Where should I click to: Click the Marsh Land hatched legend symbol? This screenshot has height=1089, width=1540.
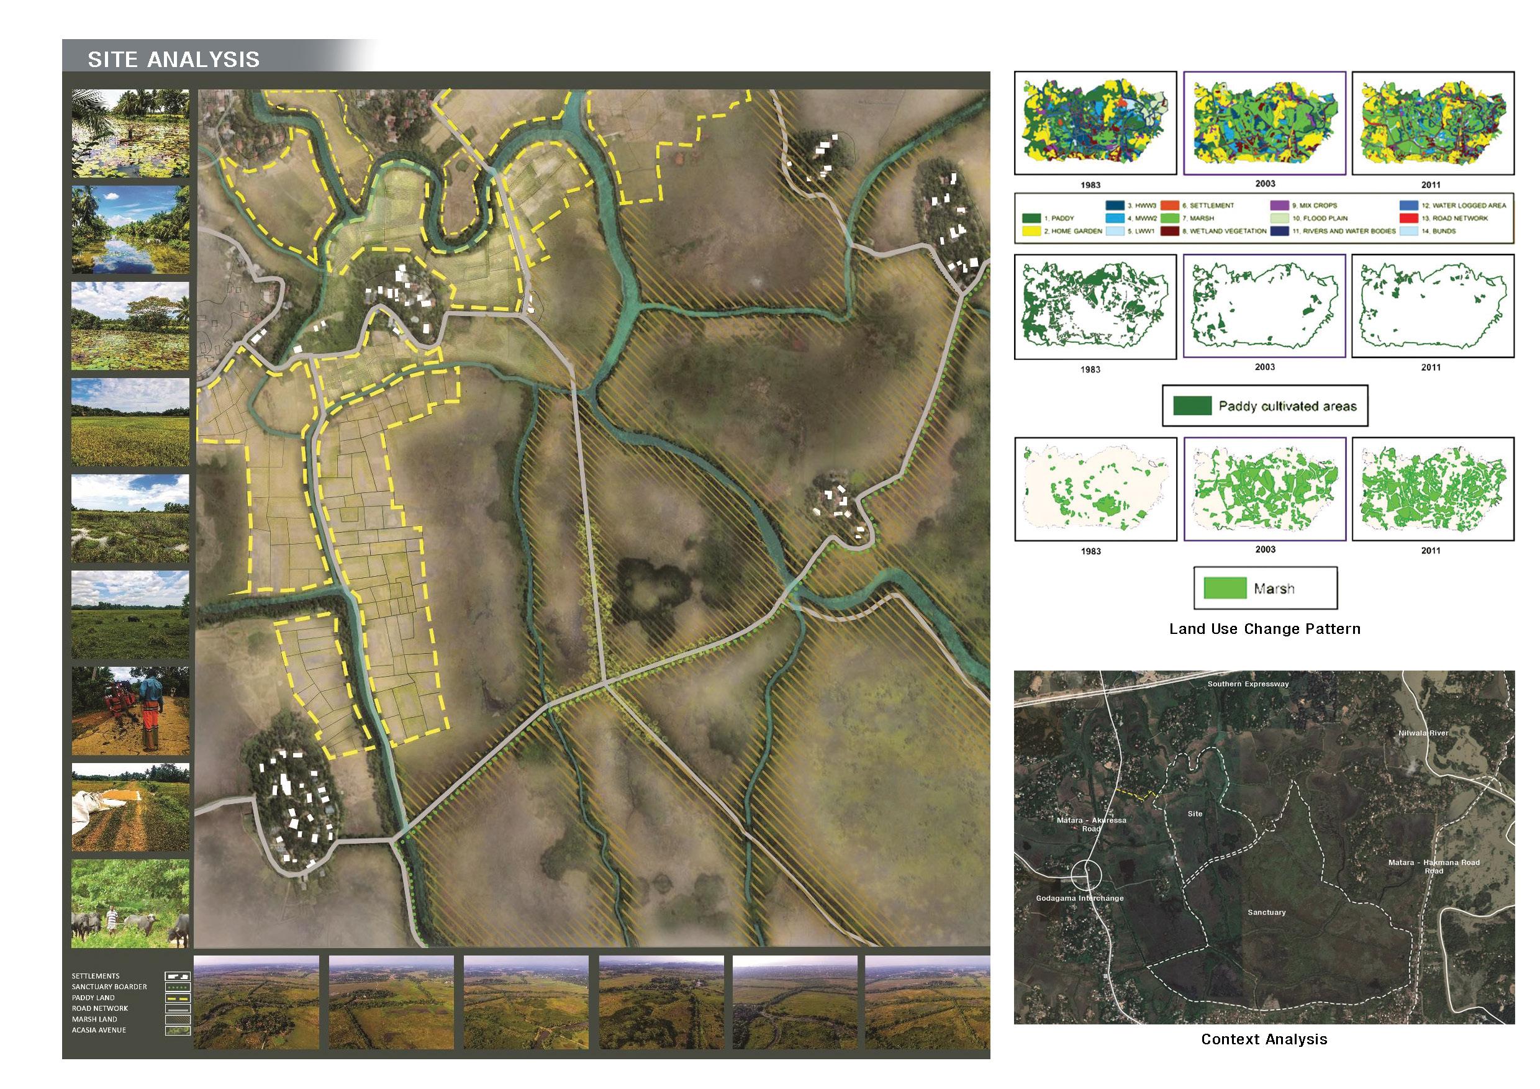(178, 1019)
